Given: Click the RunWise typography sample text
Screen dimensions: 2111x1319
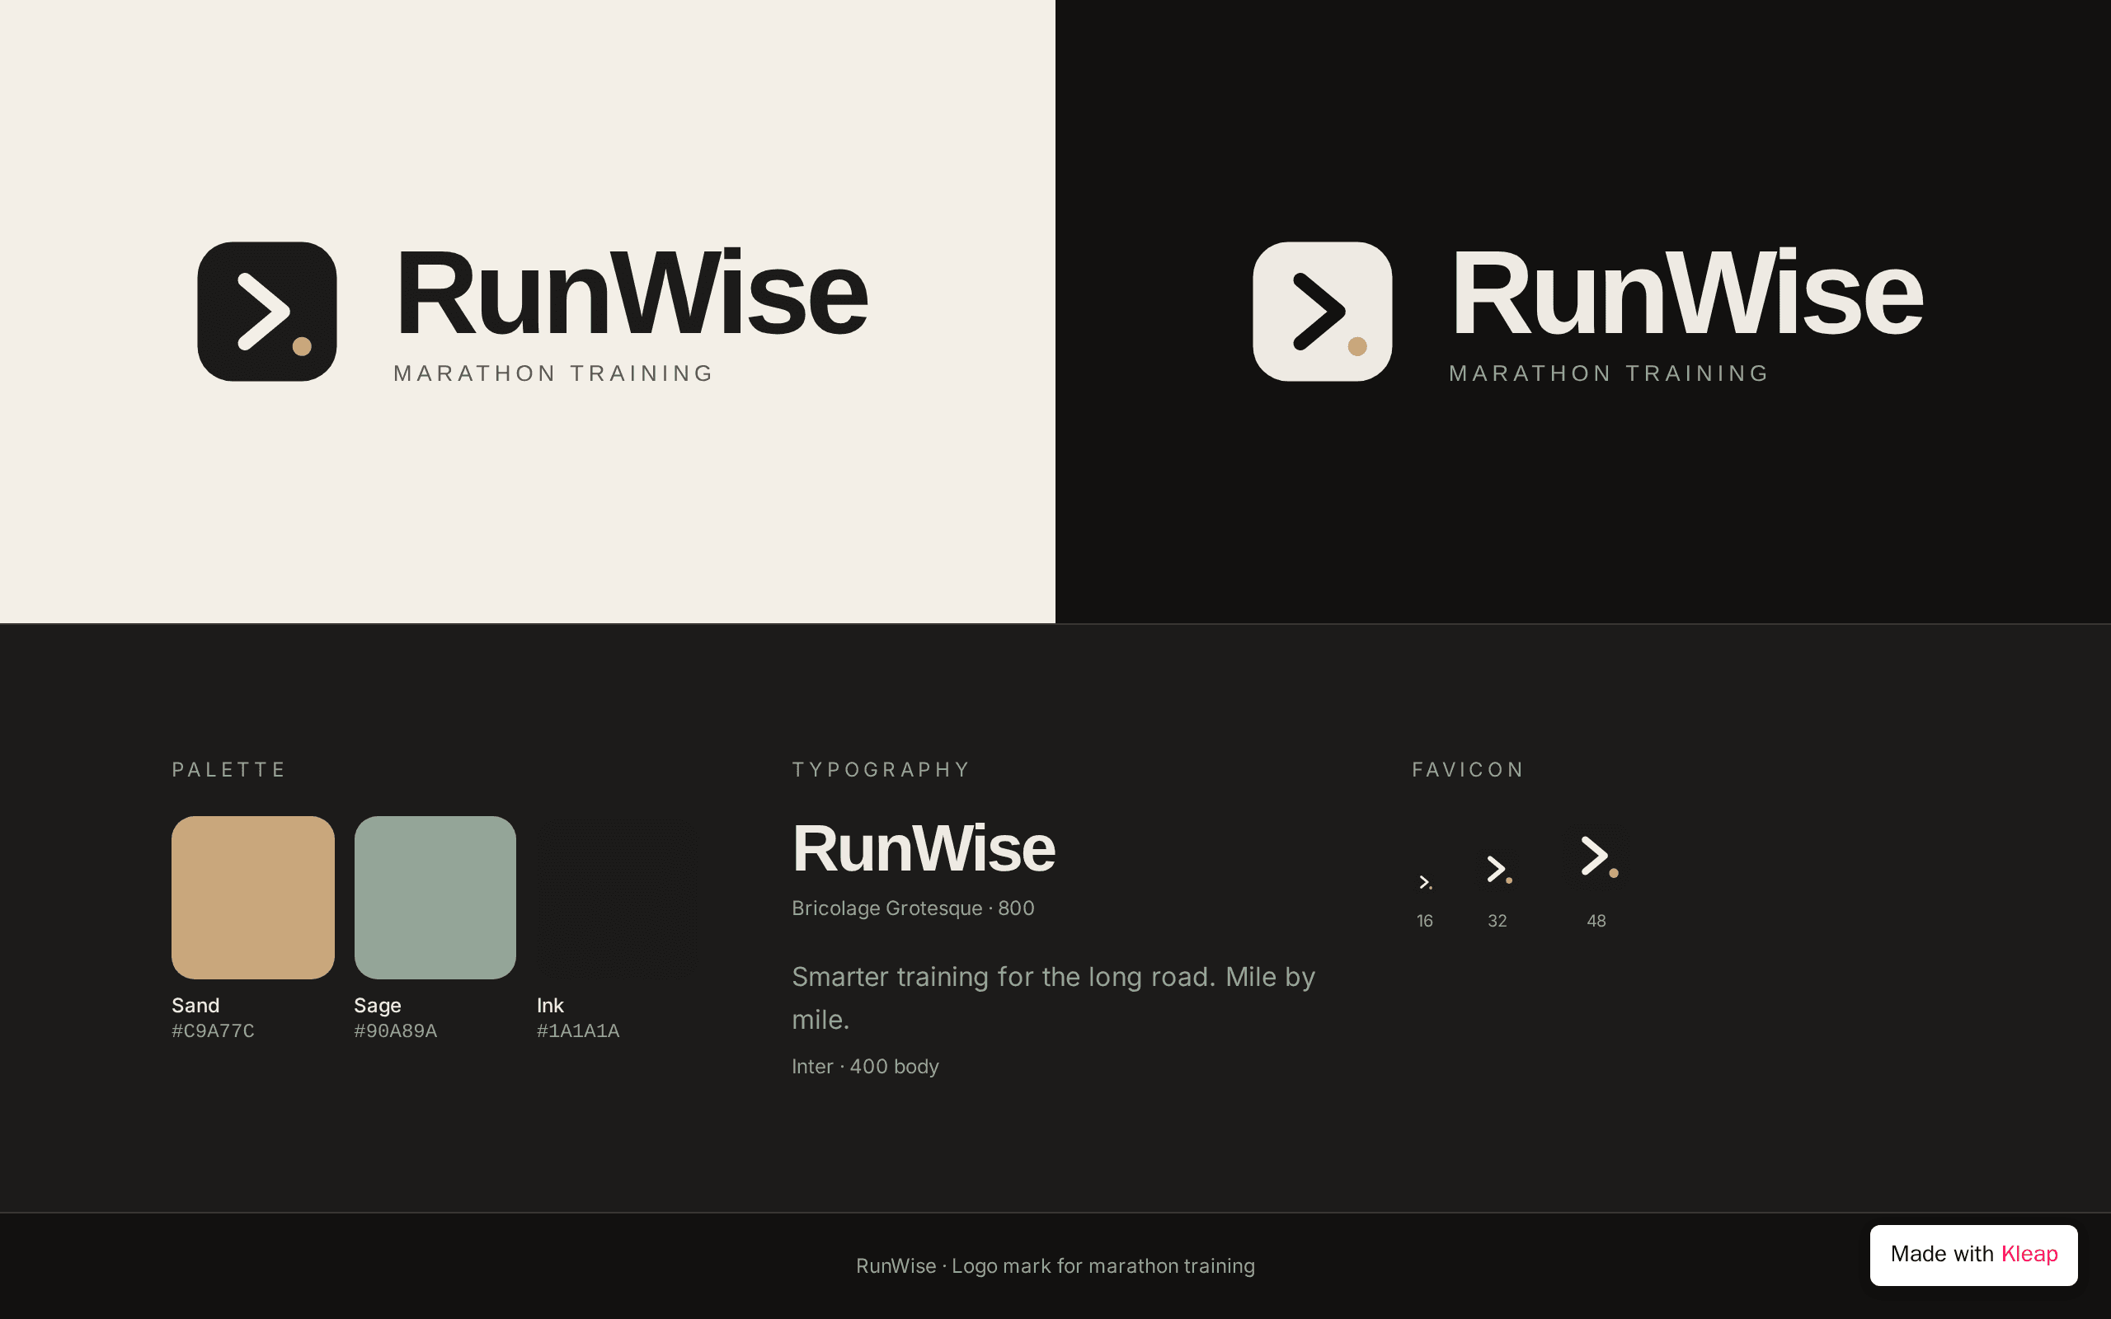Looking at the screenshot, I should (924, 848).
